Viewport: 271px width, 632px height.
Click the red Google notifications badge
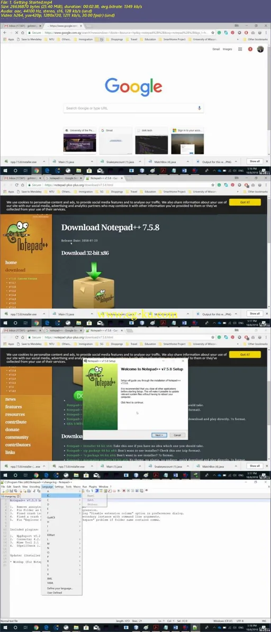[250, 49]
